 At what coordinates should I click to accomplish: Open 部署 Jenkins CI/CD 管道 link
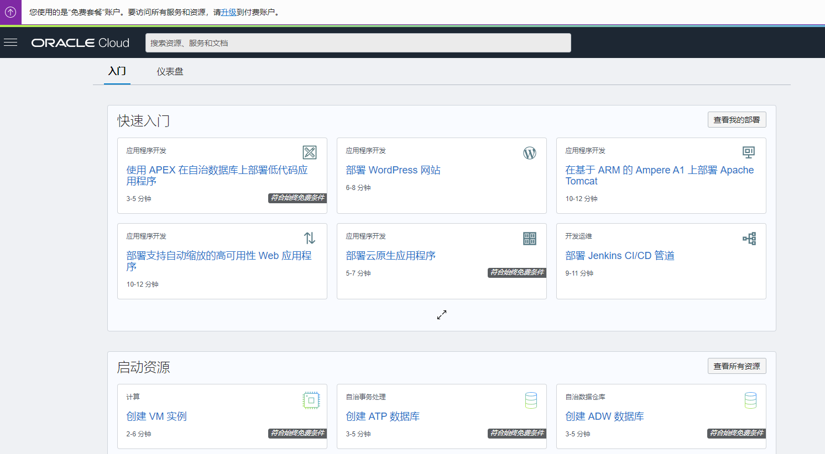(620, 256)
